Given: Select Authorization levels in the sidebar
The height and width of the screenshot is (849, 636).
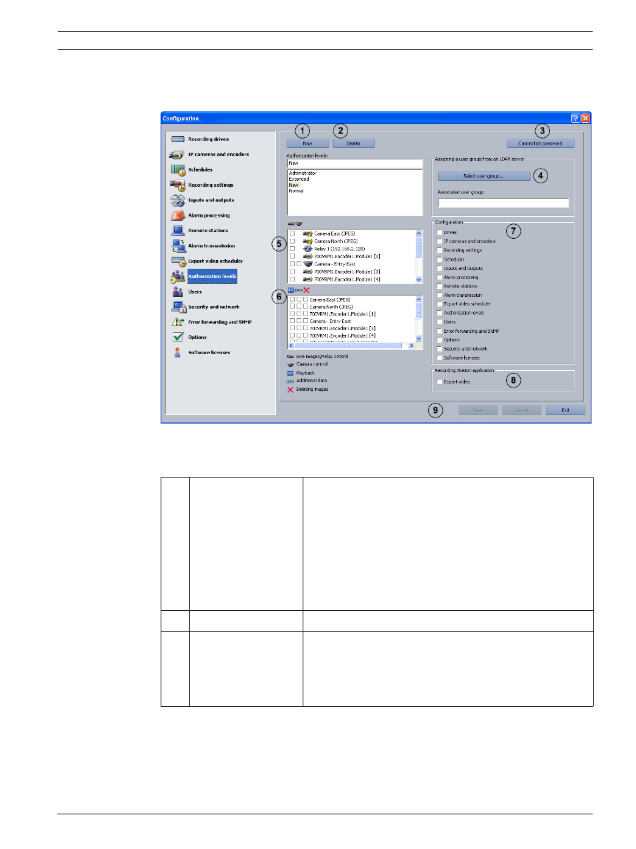Looking at the screenshot, I should click(212, 277).
